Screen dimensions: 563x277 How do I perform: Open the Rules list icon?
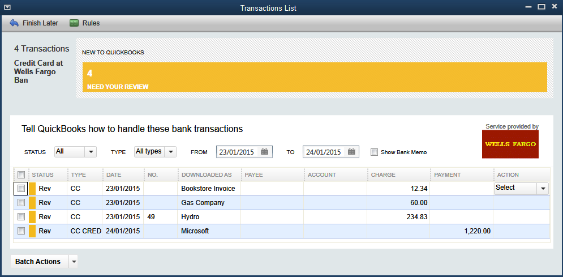(x=74, y=23)
